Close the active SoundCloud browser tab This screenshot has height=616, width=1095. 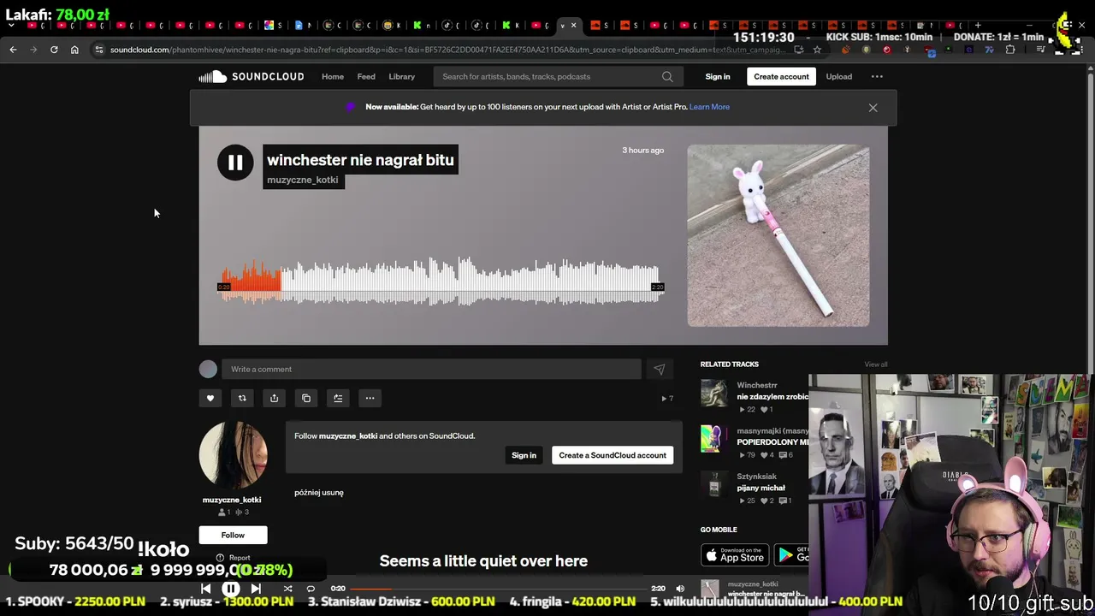click(x=574, y=26)
